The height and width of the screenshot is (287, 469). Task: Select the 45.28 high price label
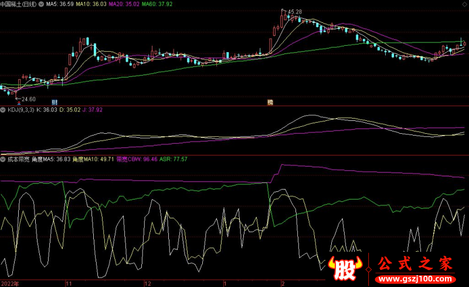293,12
